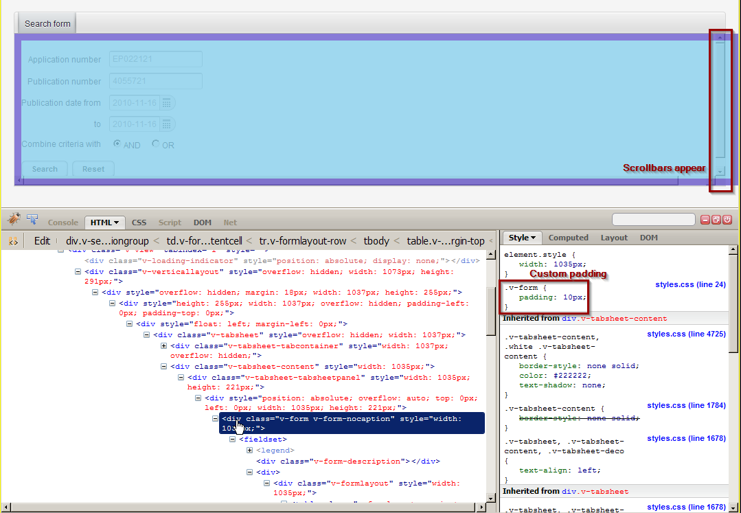Image resolution: width=741 pixels, height=513 pixels.
Task: Click the red minimize Firebug button
Action: (705, 220)
